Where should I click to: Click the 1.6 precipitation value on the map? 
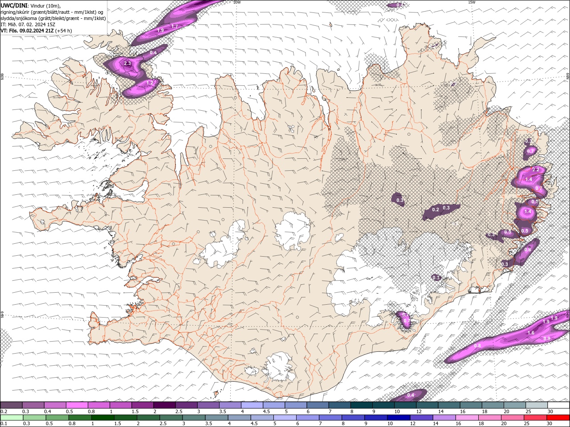531,333
